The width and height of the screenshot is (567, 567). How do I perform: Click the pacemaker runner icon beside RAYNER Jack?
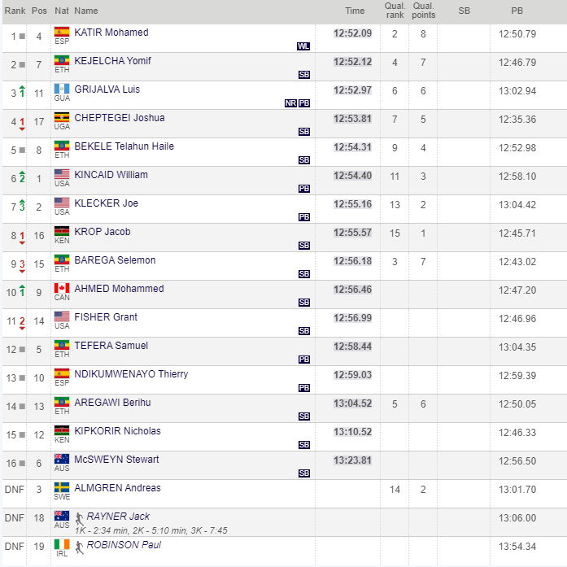click(79, 519)
